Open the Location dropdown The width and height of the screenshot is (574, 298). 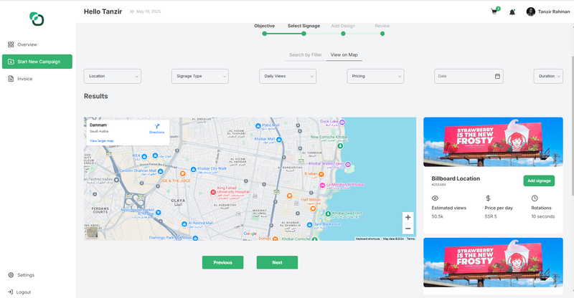point(113,76)
